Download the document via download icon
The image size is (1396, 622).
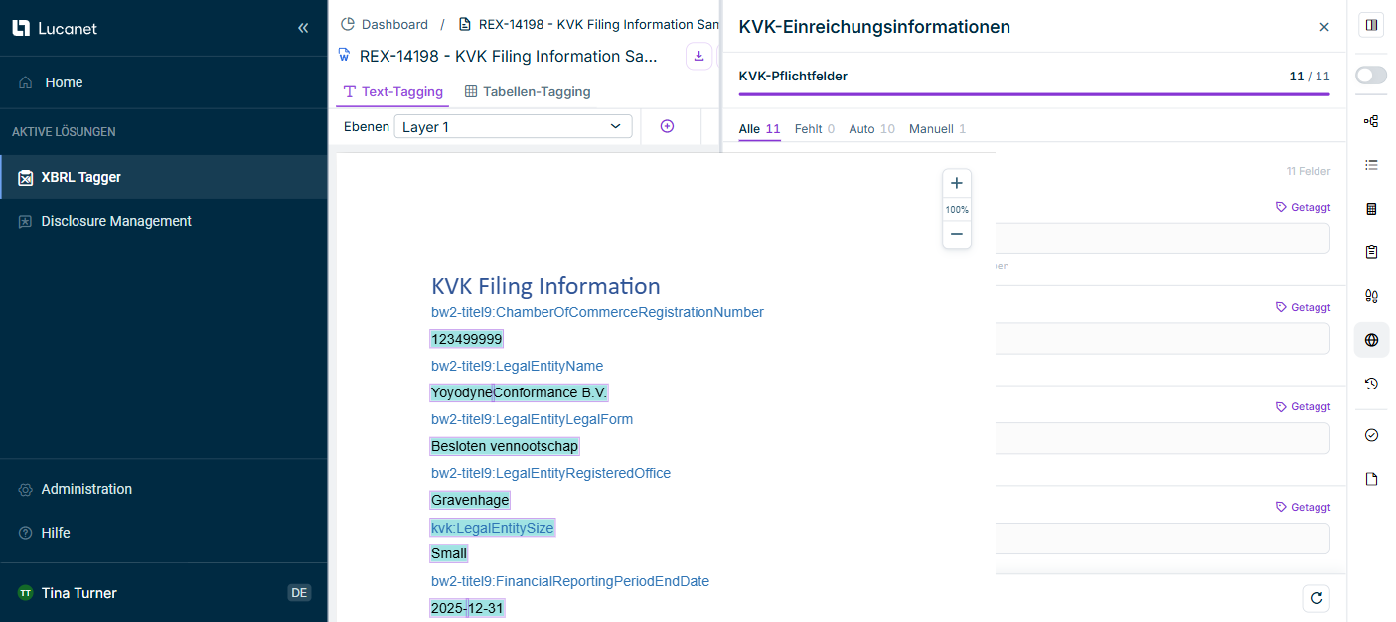(x=698, y=57)
